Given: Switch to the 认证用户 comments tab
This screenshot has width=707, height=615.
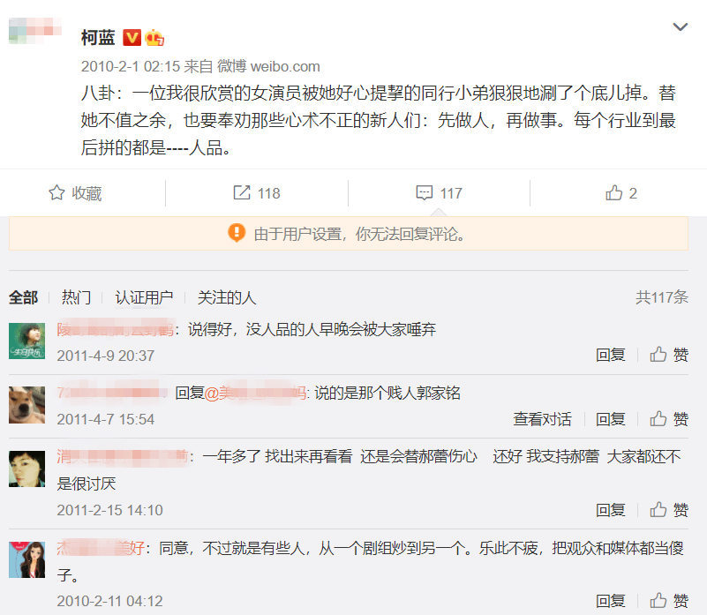Looking at the screenshot, I should (144, 297).
